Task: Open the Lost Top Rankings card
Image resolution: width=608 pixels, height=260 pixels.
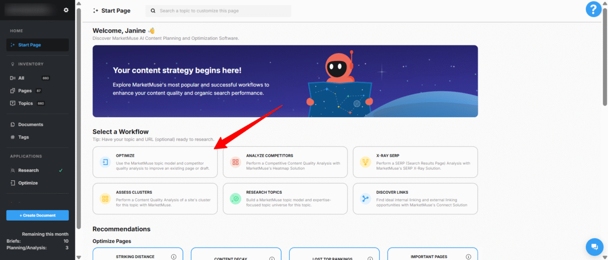Action: tap(334, 253)
